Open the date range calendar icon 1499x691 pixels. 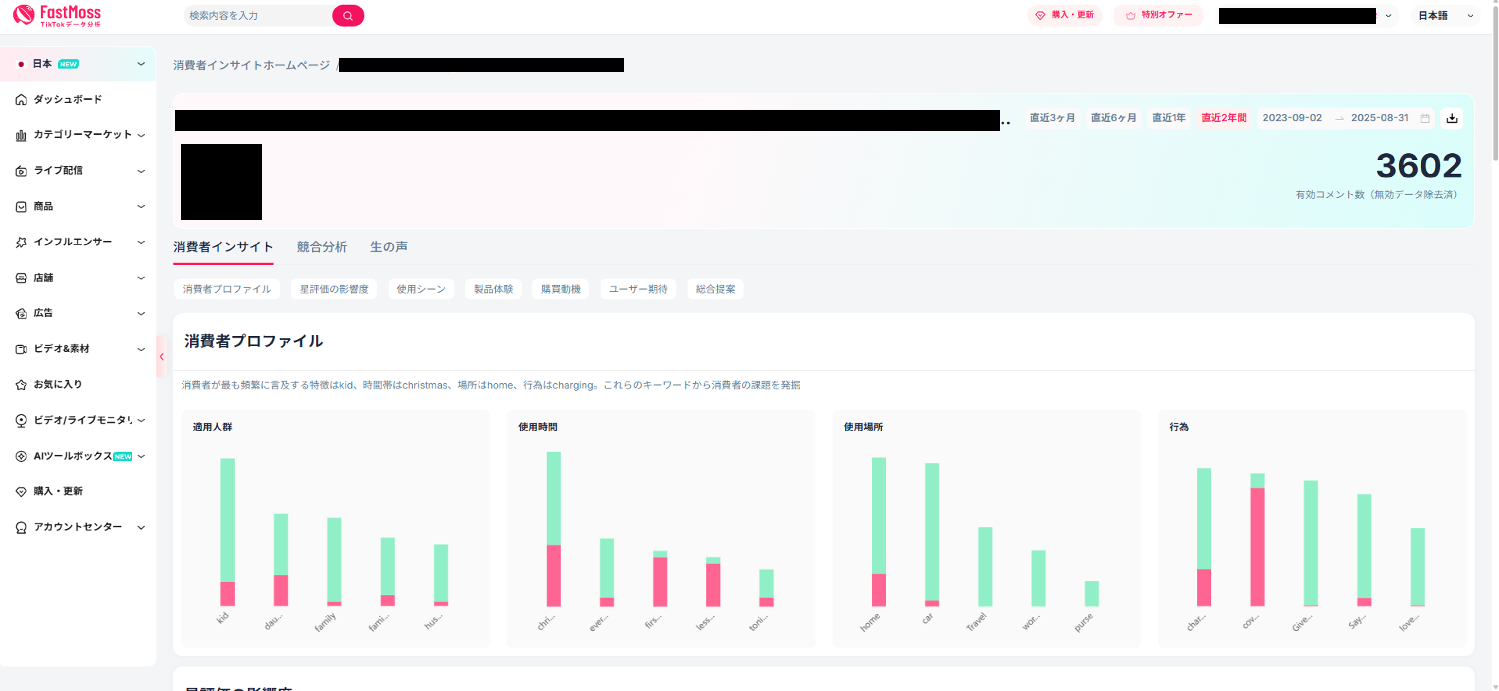click(1424, 118)
